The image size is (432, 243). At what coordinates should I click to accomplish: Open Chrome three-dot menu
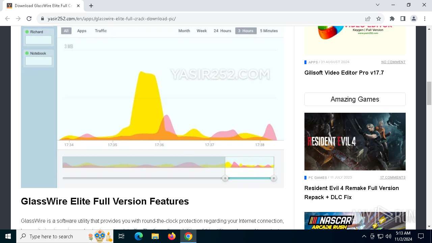pyautogui.click(x=425, y=19)
